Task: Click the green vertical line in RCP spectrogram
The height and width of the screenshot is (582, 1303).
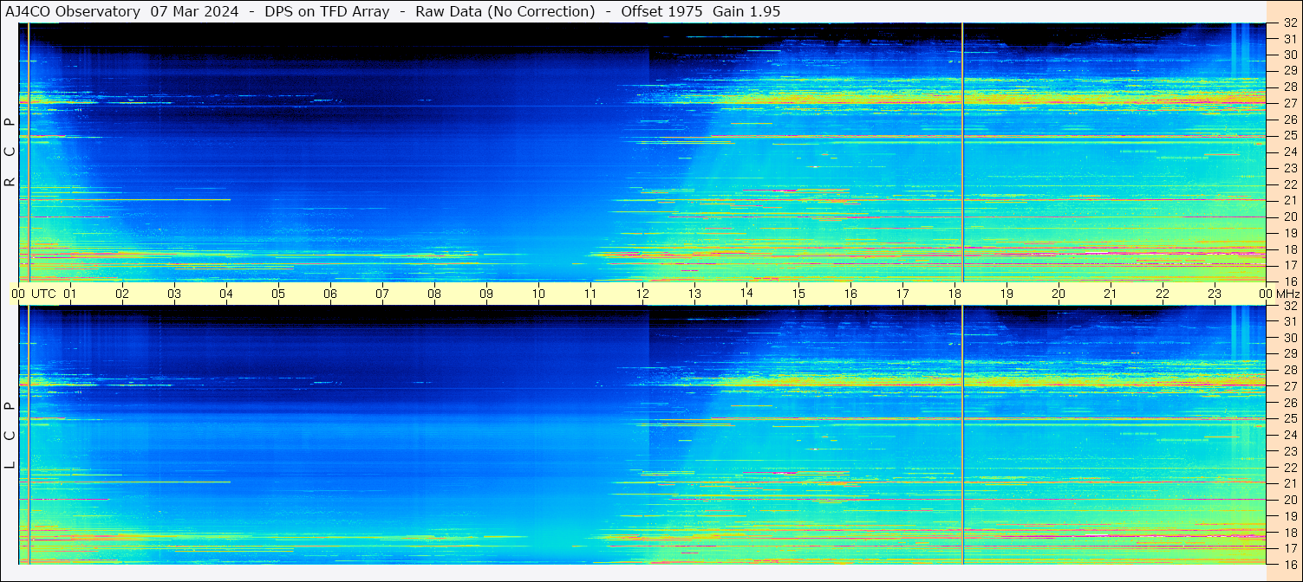Action: [x=962, y=152]
